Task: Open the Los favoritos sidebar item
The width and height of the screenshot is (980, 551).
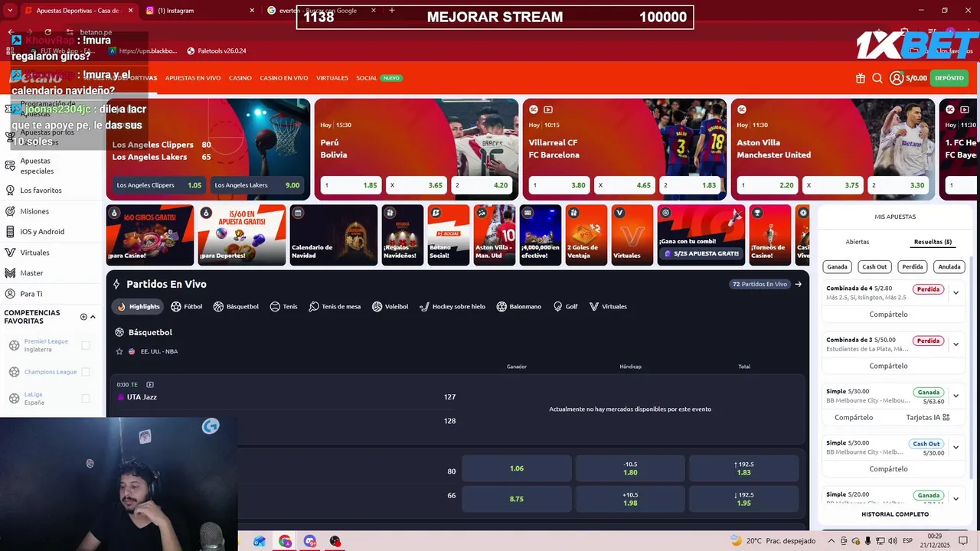Action: (41, 191)
